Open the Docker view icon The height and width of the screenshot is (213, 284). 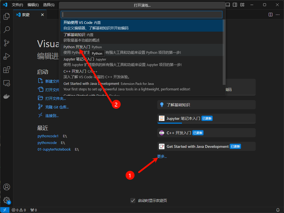point(7,97)
